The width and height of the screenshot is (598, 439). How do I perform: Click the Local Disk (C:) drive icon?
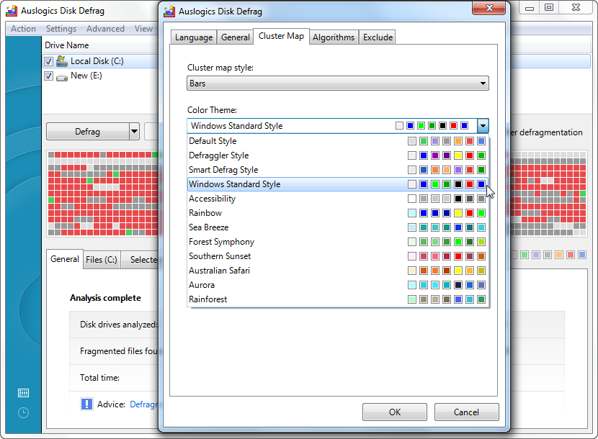(62, 61)
